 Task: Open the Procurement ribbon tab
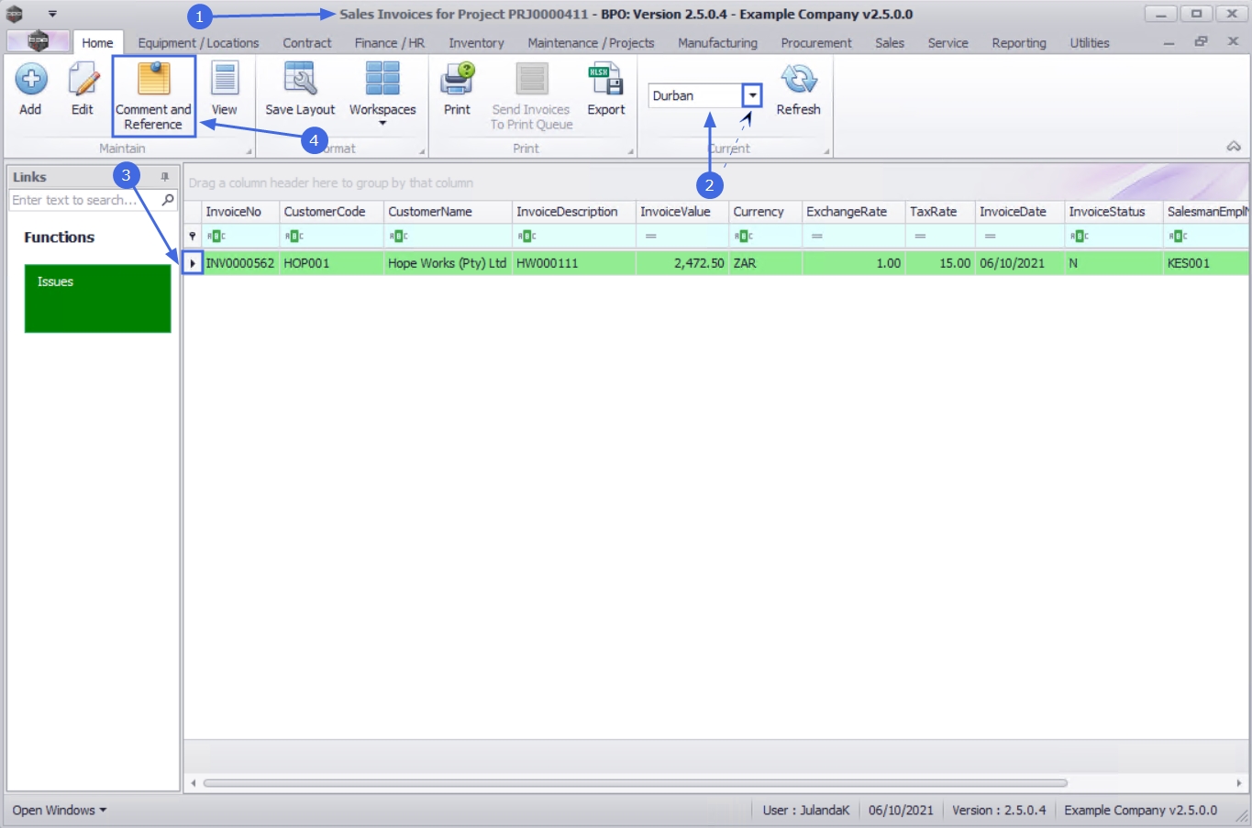[x=816, y=43]
